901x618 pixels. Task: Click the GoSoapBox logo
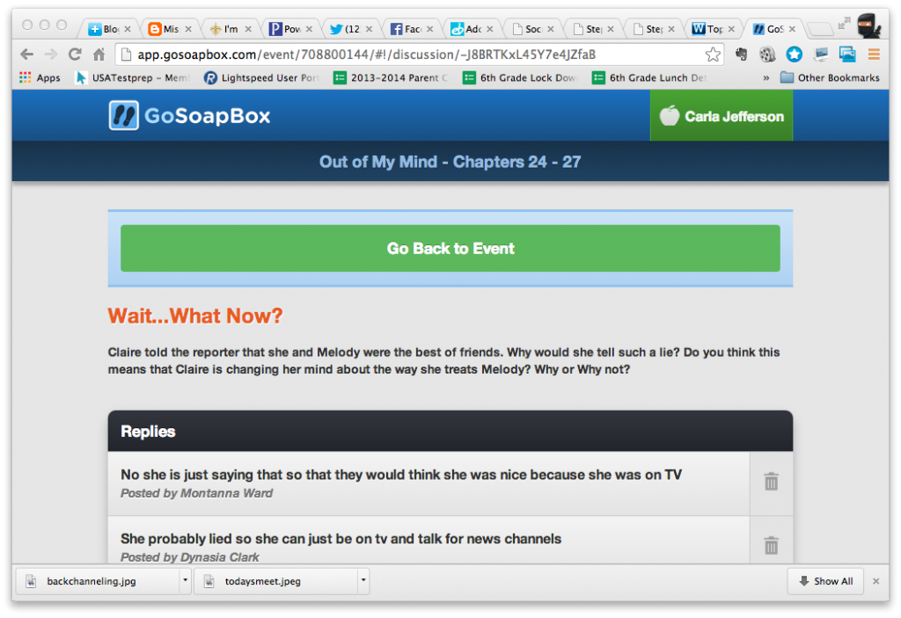(190, 115)
